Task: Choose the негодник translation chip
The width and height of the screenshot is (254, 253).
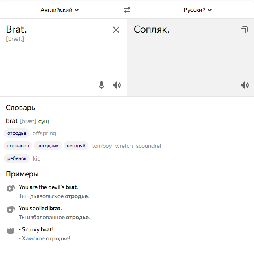Action: [x=48, y=146]
